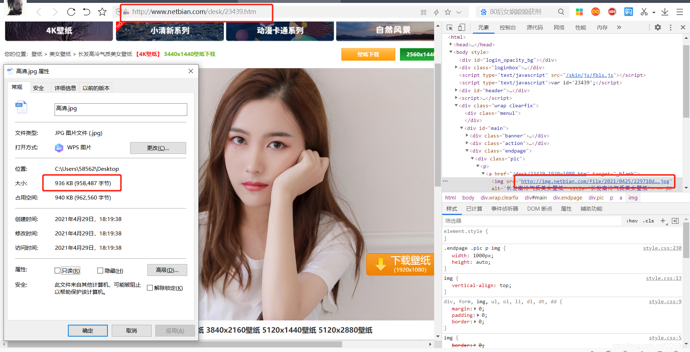Click the file name field 高清.jpg
The height and width of the screenshot is (352, 690).
click(x=121, y=109)
